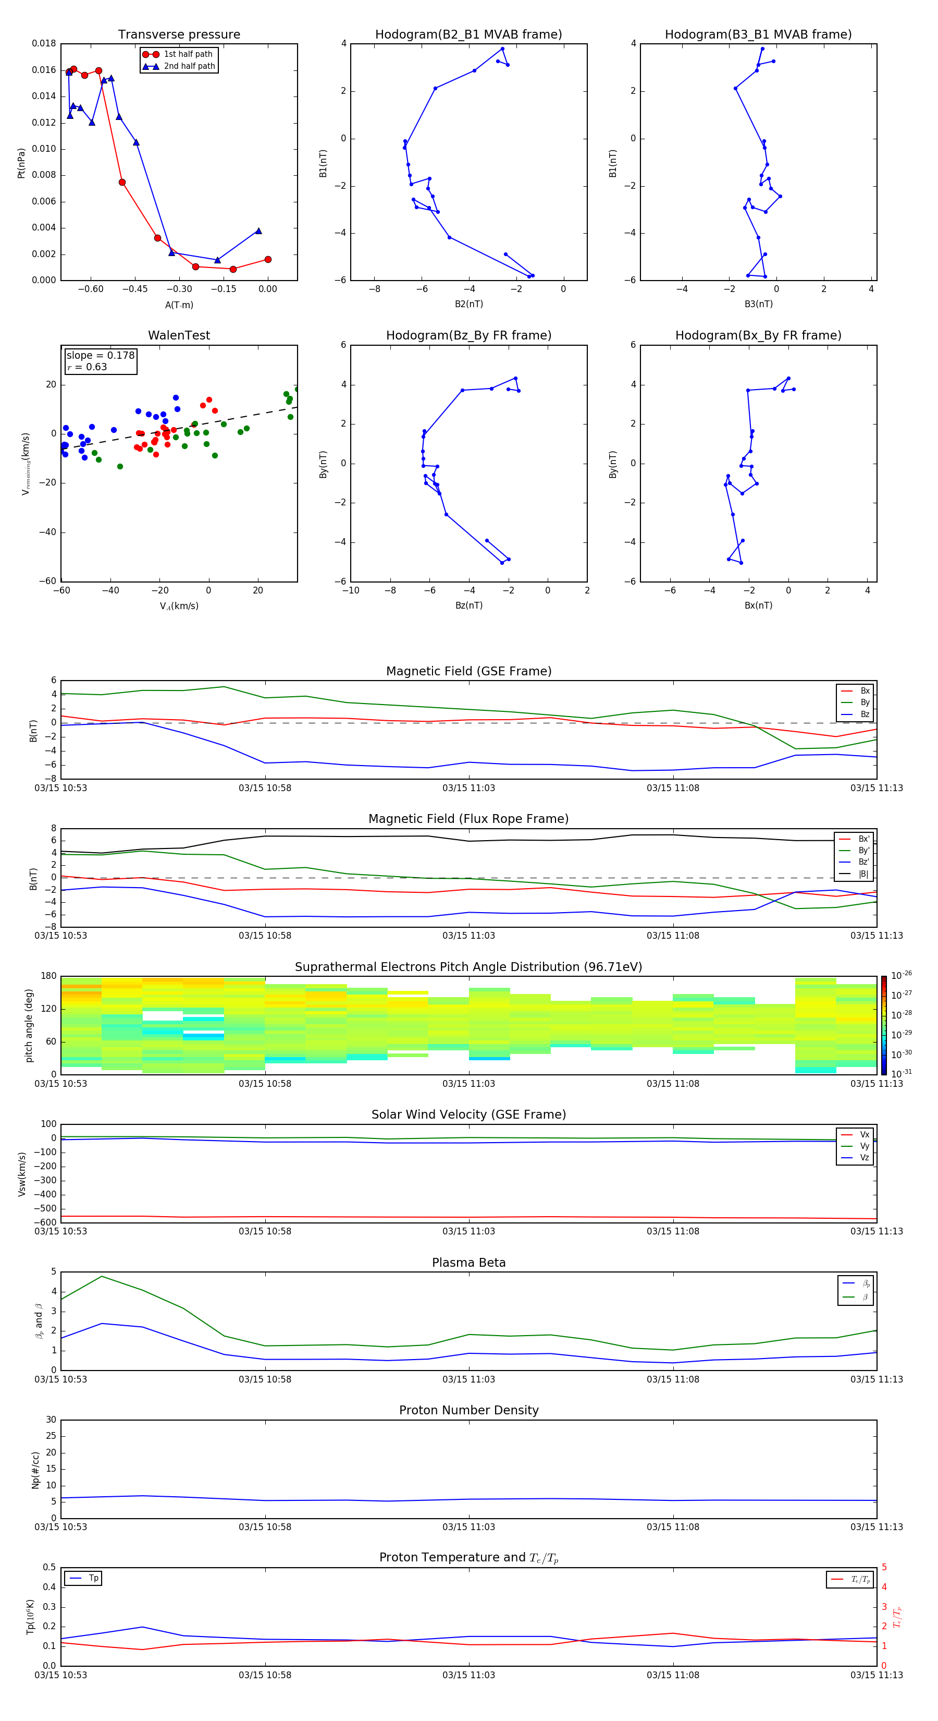Image resolution: width=938 pixels, height=1721 pixels.
Task: Click 'Vx' legend entry in velocity plot
Action: click(x=855, y=1134)
